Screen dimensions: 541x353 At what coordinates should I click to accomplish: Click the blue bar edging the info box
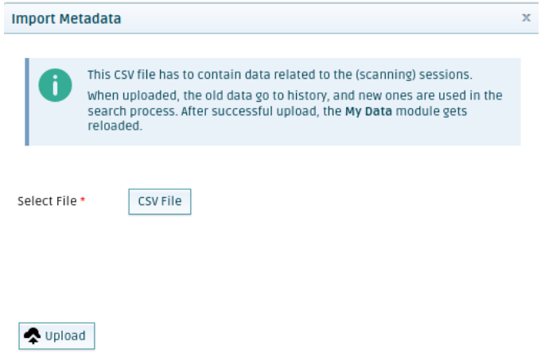coord(27,102)
